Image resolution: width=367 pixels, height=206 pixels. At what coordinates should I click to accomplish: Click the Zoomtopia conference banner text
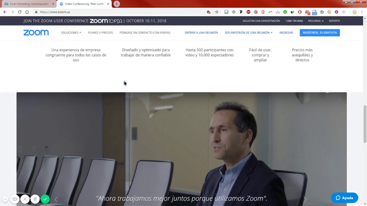tap(95, 21)
